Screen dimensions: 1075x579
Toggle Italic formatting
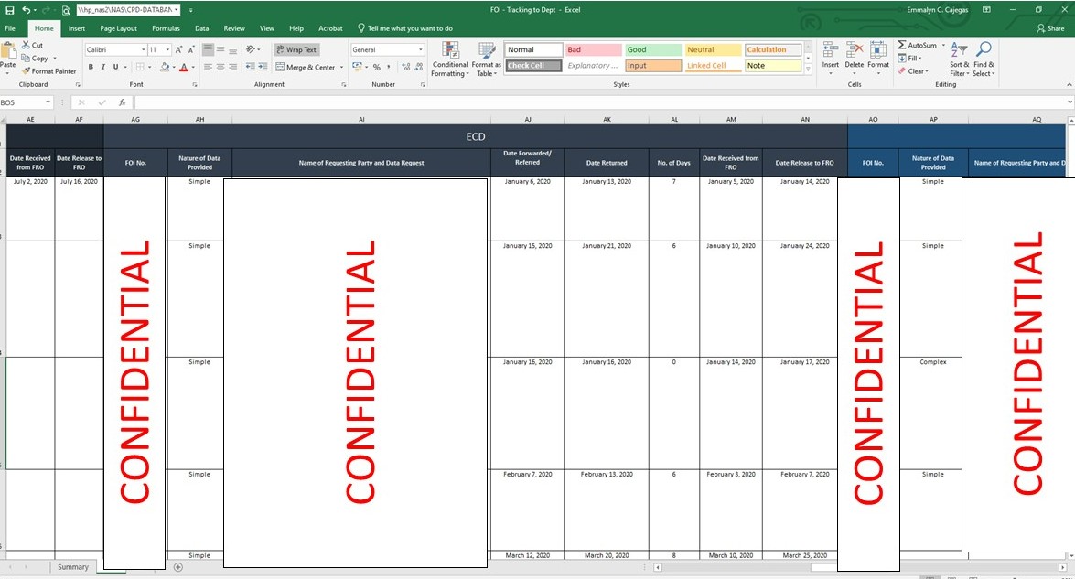[102, 67]
